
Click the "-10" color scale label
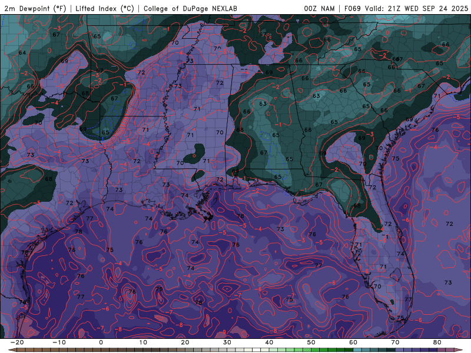point(59,342)
